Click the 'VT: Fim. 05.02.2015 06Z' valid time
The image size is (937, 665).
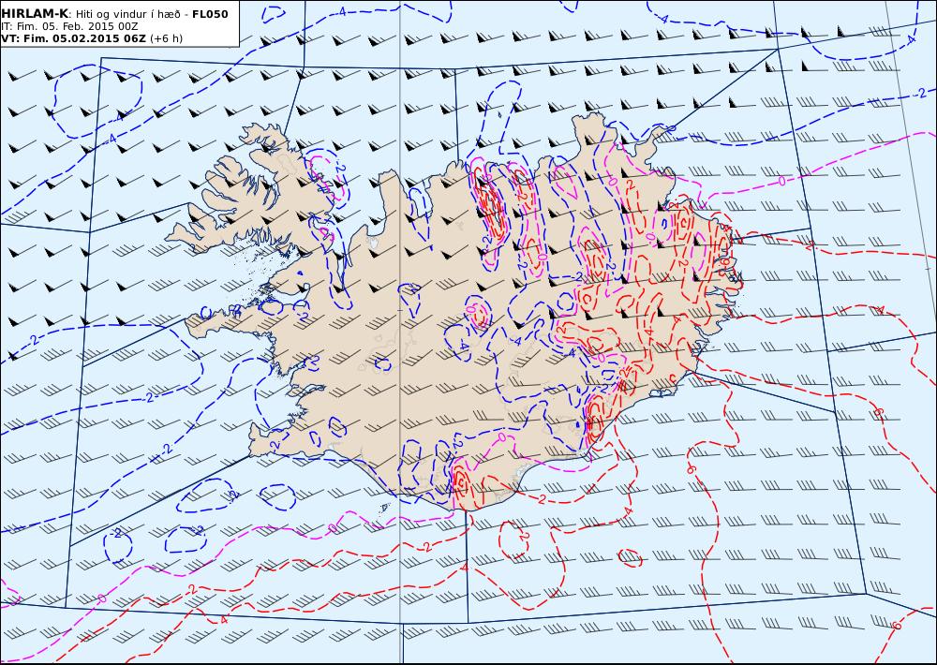pyautogui.click(x=73, y=38)
